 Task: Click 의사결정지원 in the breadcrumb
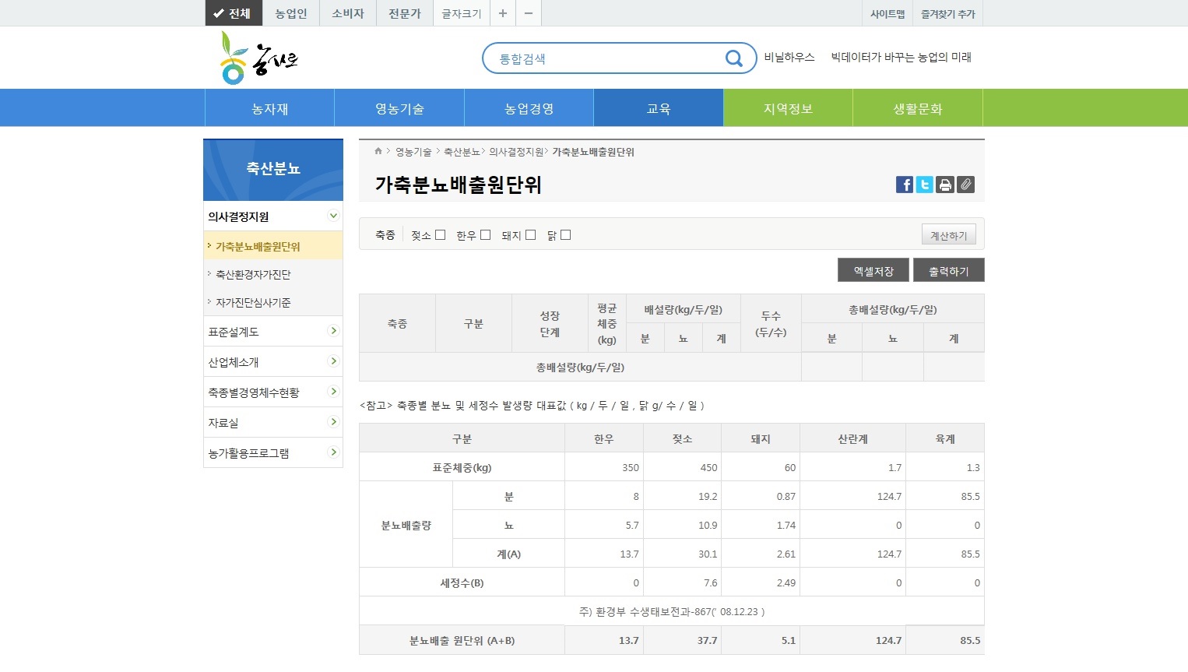click(x=516, y=152)
